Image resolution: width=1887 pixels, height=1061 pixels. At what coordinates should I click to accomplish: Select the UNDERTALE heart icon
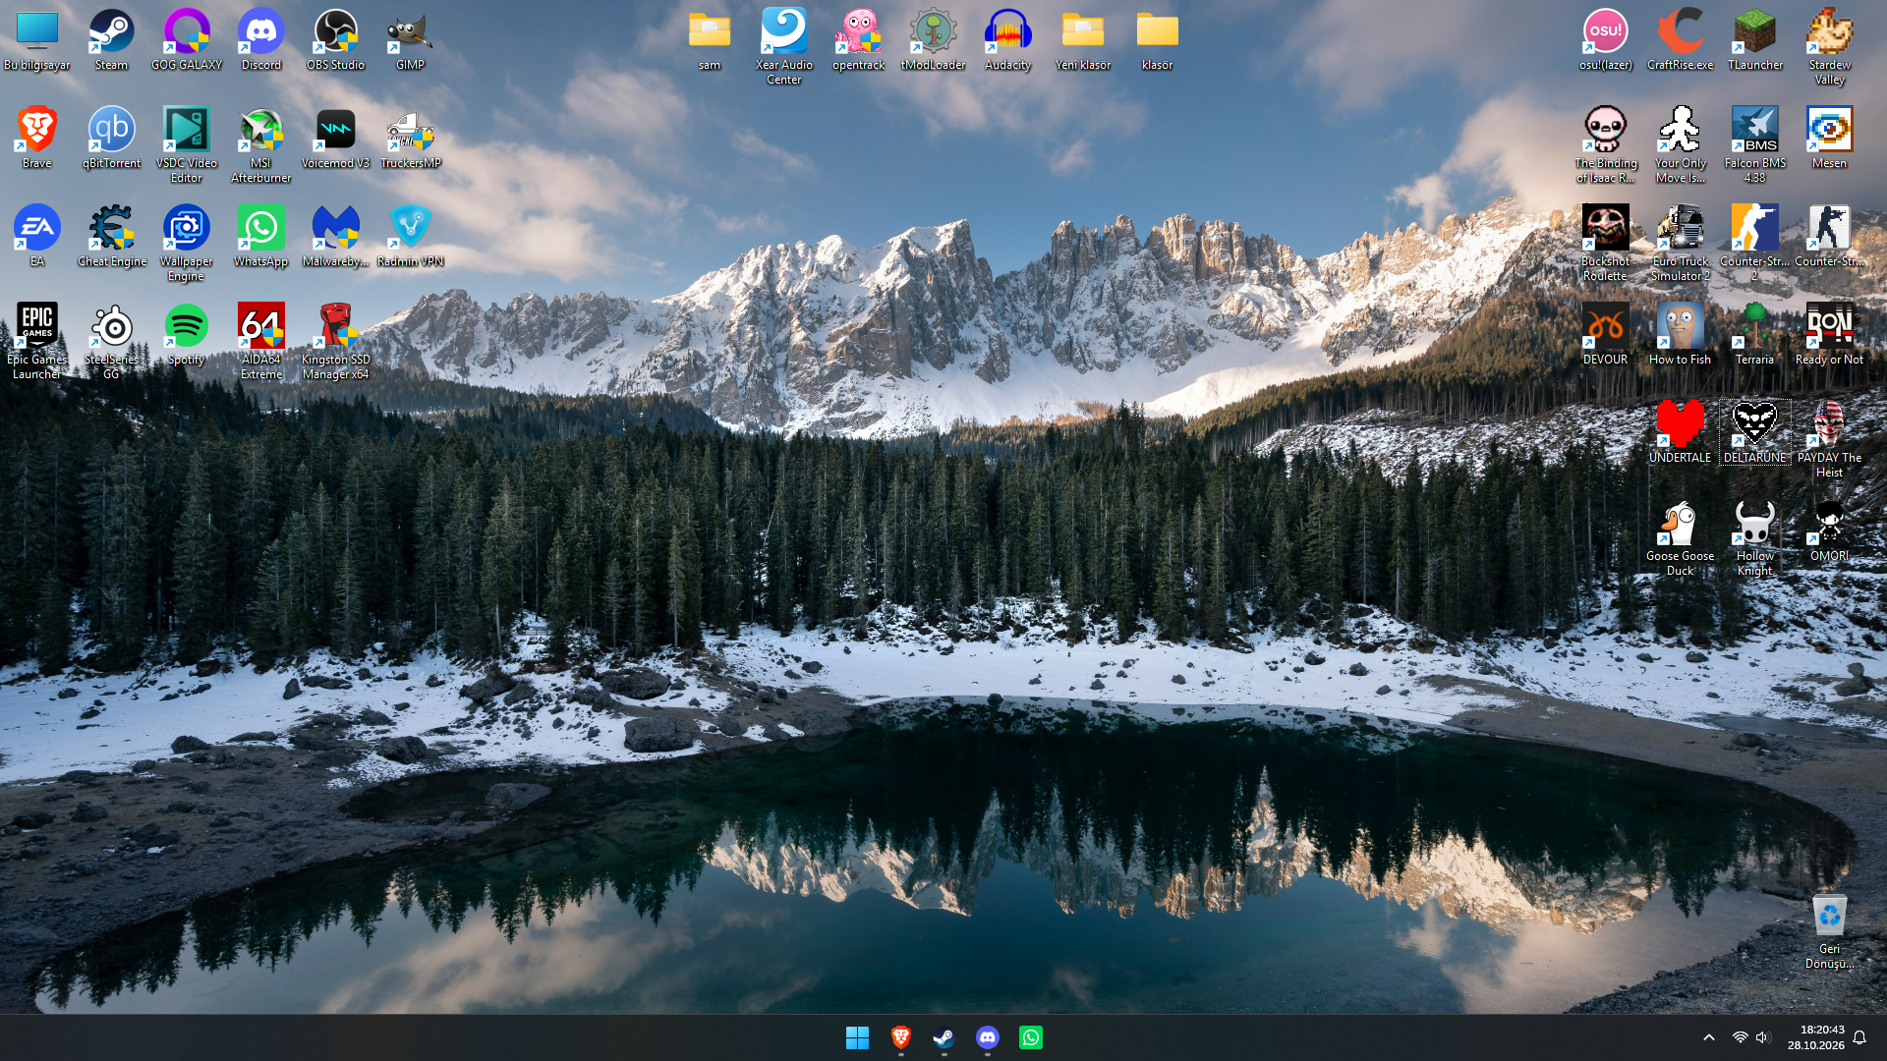[x=1680, y=433]
